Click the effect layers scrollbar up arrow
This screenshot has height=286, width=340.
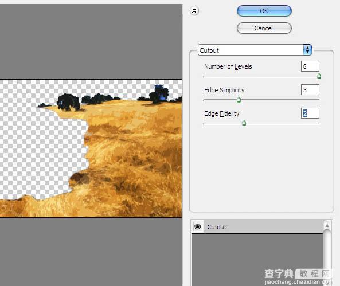coord(327,225)
